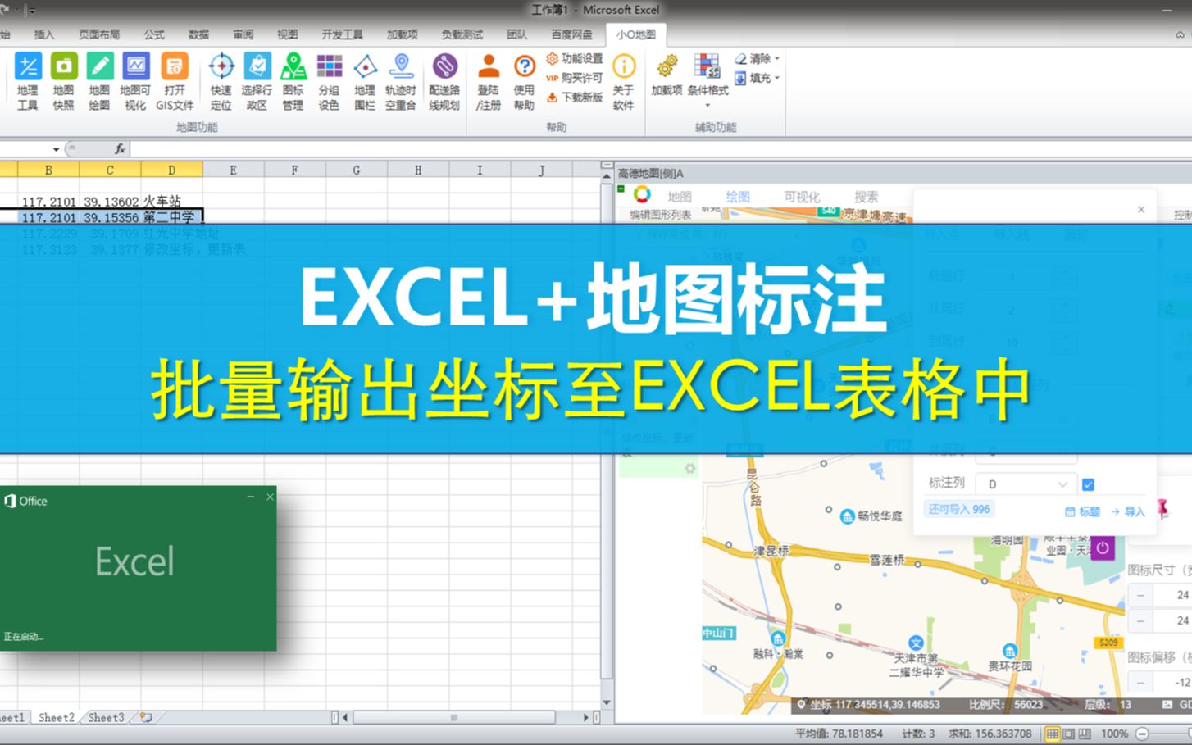
Task: Click the vertical scrollbar down arrow
Action: tap(607, 703)
